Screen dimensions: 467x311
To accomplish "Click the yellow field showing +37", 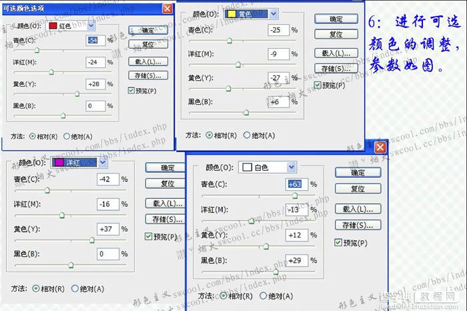I will click(106, 230).
